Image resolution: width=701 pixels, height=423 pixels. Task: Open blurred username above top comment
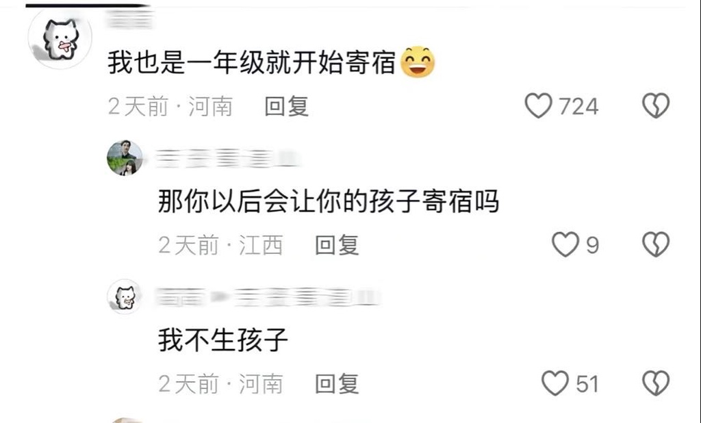point(129,18)
